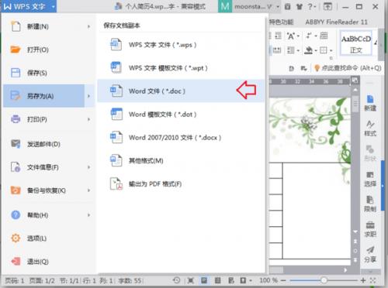Open the 选择 pane icon in right sidebar
This screenshot has width=388, height=288.
pyautogui.click(x=370, y=179)
